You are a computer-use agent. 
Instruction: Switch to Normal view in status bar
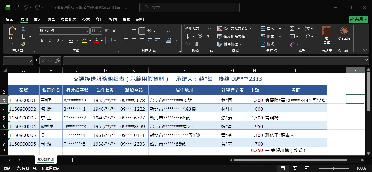pos(283,168)
